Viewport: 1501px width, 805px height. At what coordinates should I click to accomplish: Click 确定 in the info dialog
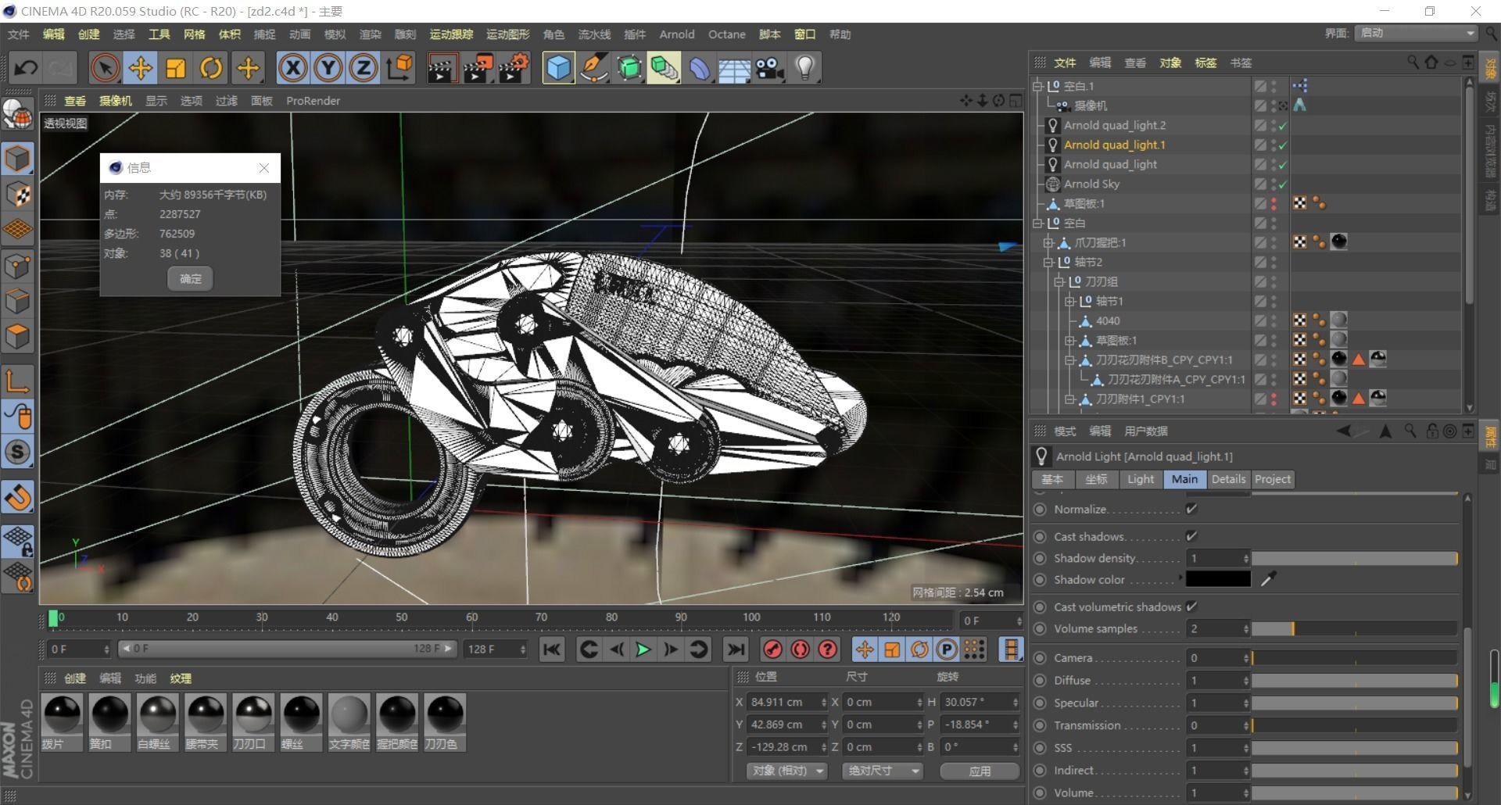190,278
